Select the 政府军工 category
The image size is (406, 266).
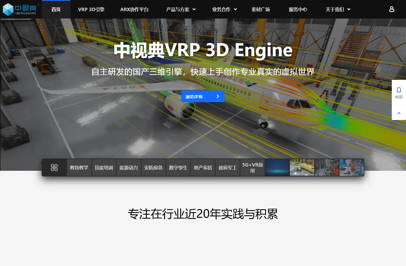(228, 168)
